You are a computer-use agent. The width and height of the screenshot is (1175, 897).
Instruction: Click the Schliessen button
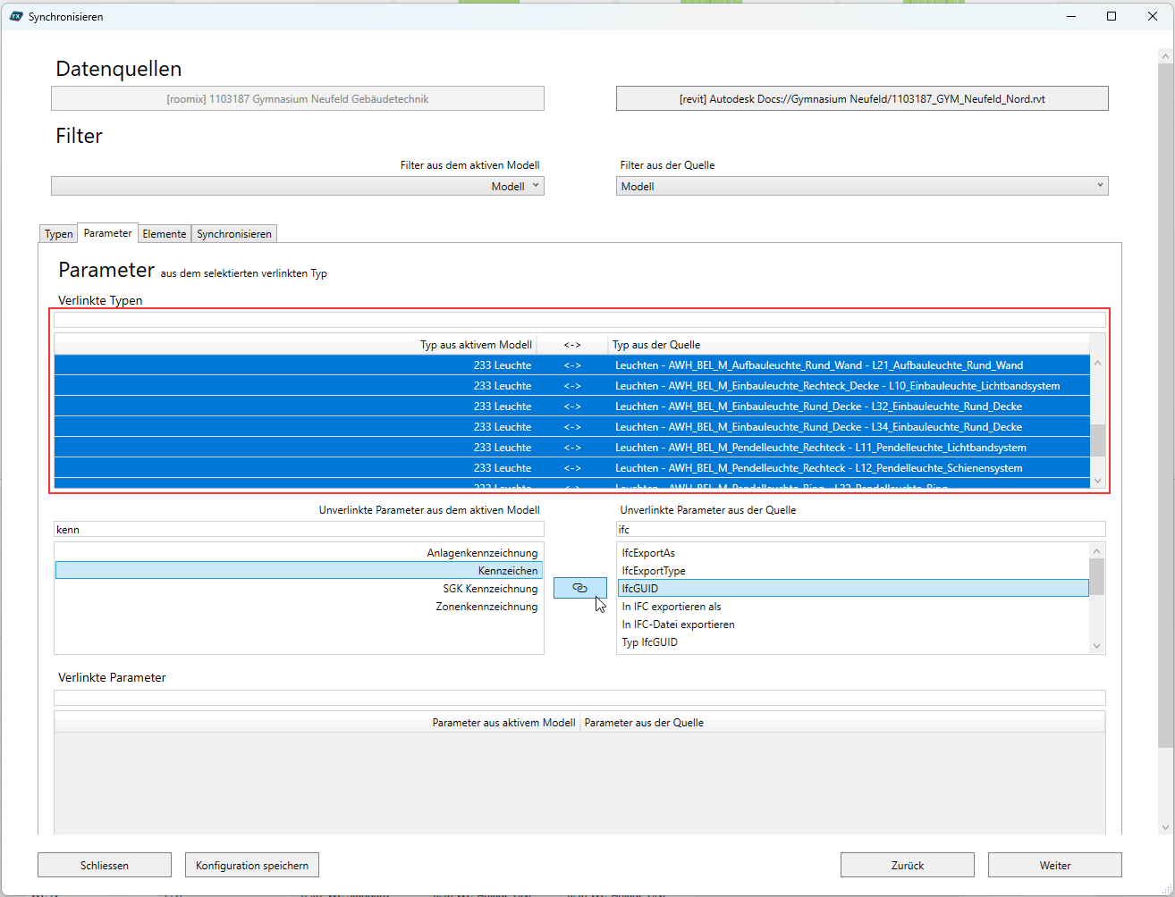(105, 865)
